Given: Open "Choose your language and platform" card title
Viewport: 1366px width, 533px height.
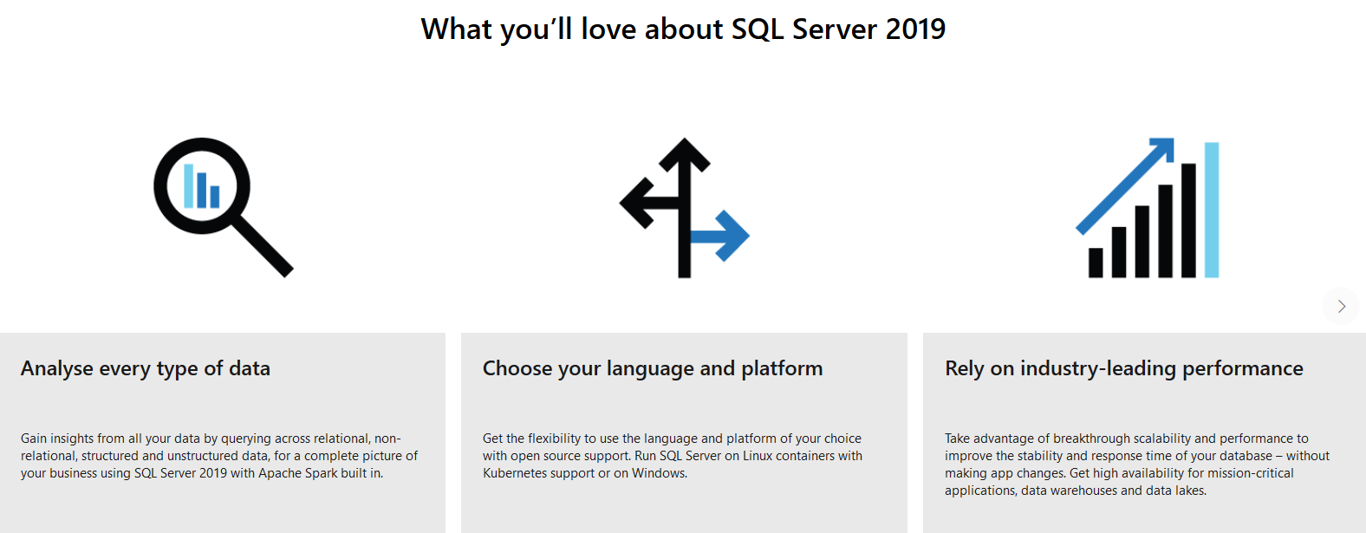Looking at the screenshot, I should (653, 368).
